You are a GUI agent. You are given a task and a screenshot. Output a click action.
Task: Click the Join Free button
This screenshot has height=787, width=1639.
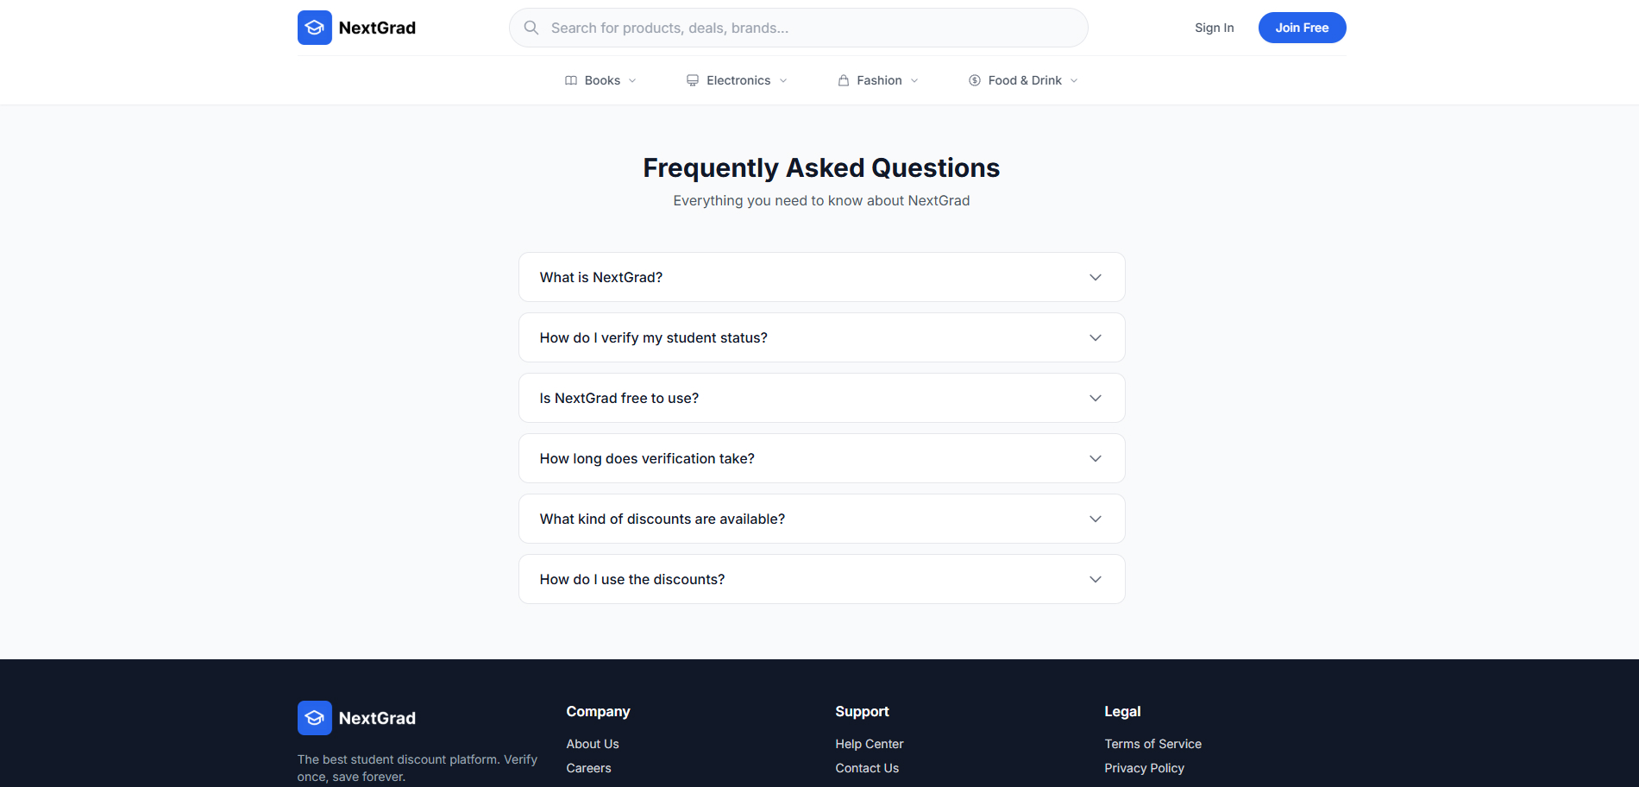click(1302, 27)
